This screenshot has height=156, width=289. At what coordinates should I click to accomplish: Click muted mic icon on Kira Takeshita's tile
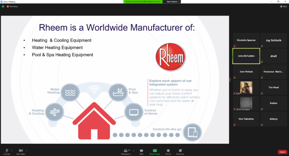pos(235,125)
